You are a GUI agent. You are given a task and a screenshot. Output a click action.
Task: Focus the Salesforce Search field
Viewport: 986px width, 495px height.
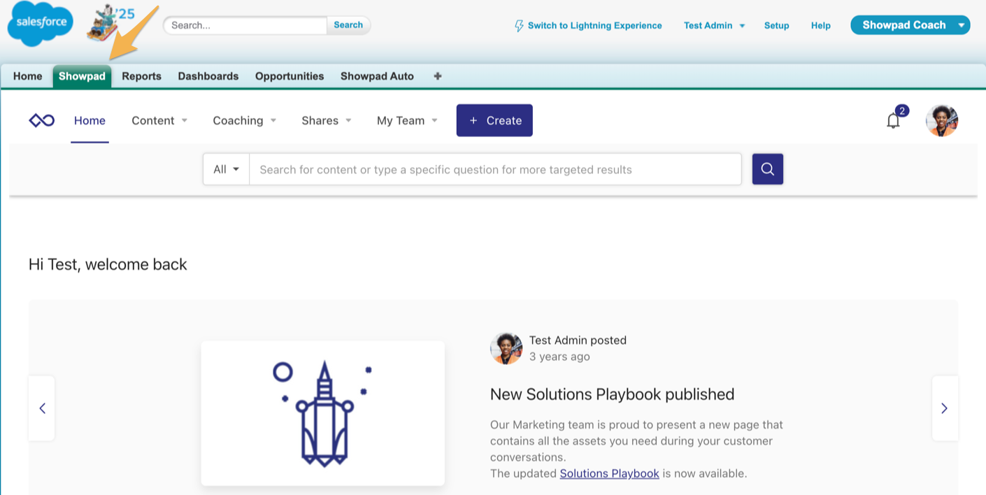(x=245, y=25)
